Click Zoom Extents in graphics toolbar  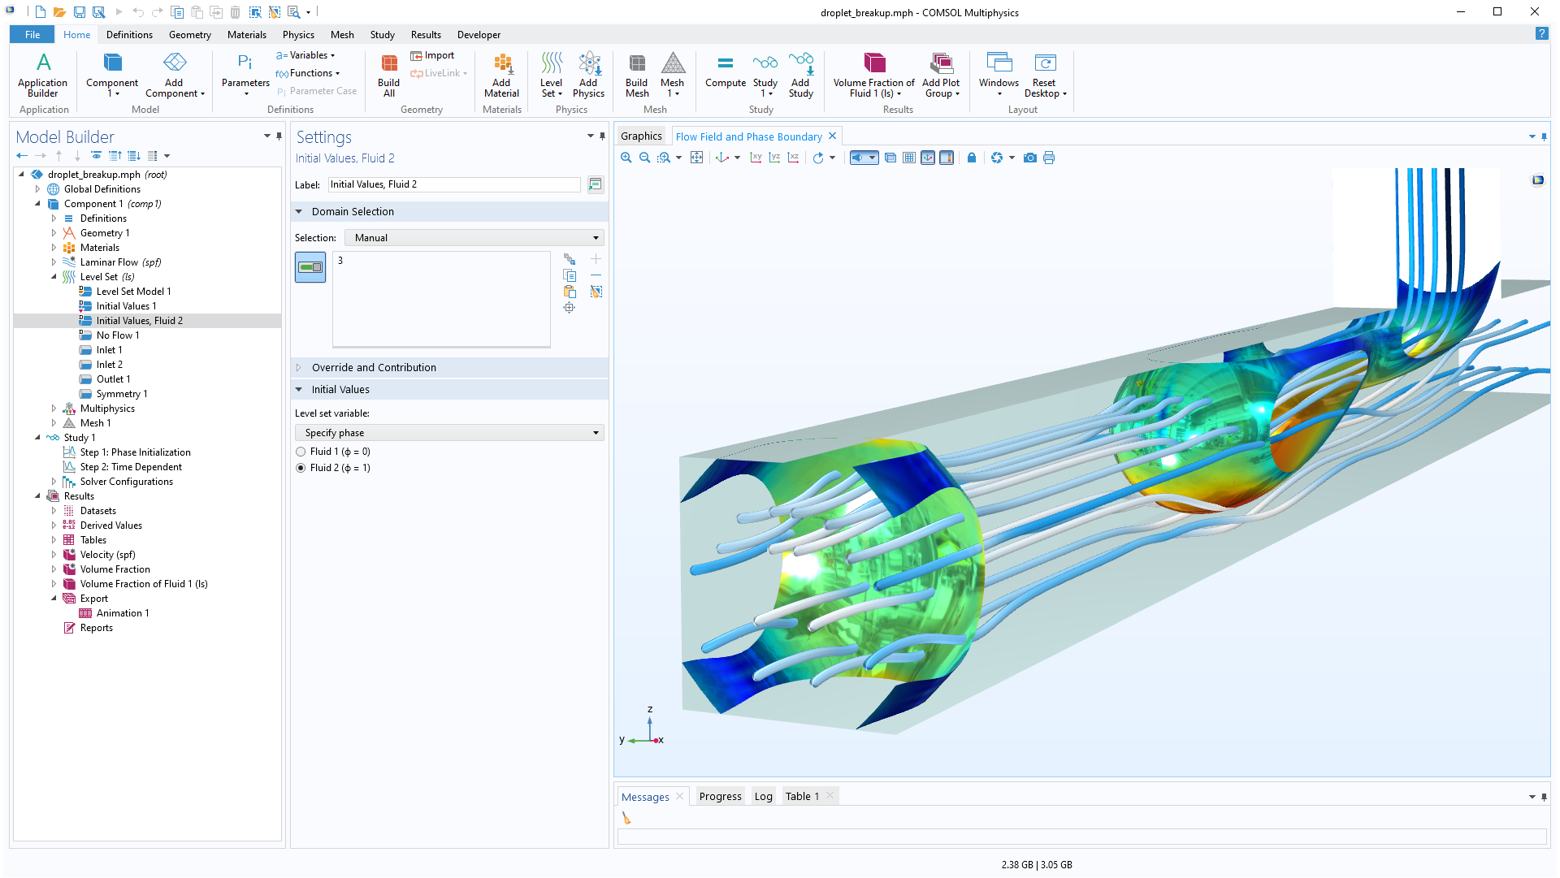pyautogui.click(x=696, y=158)
